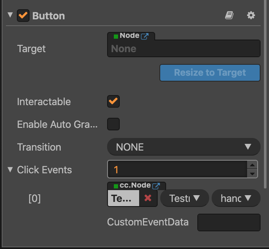Screen dimensions: 269x249
Task: Click the red X to clear node
Action: pos(148,198)
